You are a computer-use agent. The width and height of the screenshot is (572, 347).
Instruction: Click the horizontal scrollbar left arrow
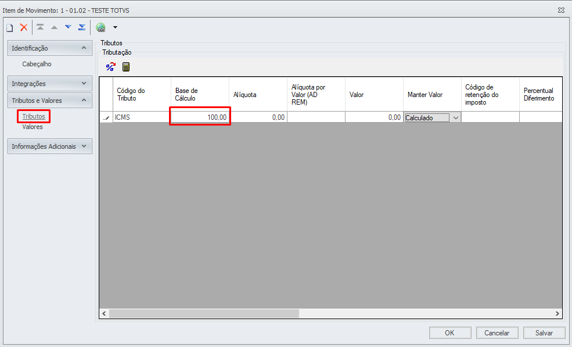(x=105, y=313)
